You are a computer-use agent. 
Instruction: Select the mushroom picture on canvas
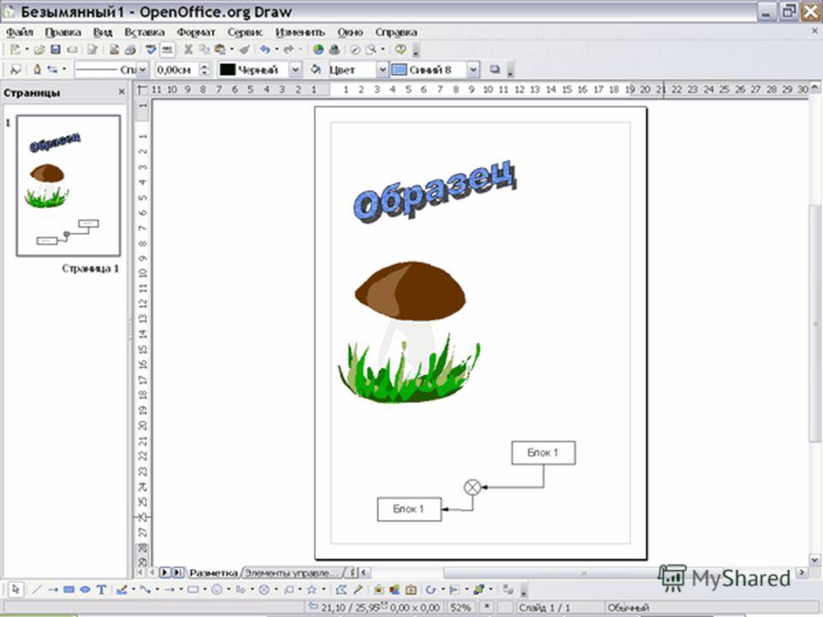point(409,332)
